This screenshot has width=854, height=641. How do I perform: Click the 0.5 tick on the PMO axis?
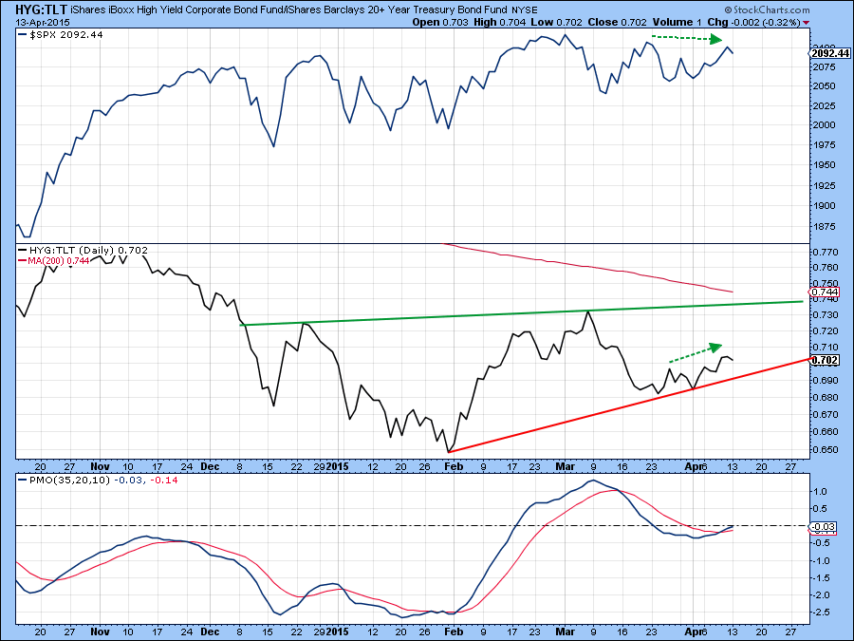pos(820,509)
